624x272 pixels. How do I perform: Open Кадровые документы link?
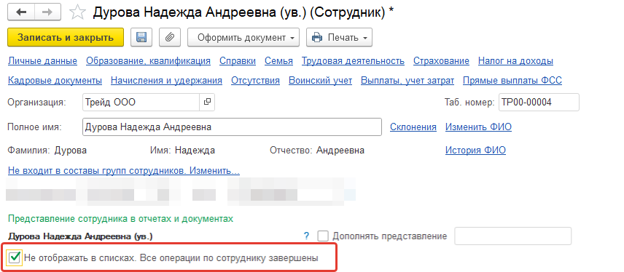55,81
